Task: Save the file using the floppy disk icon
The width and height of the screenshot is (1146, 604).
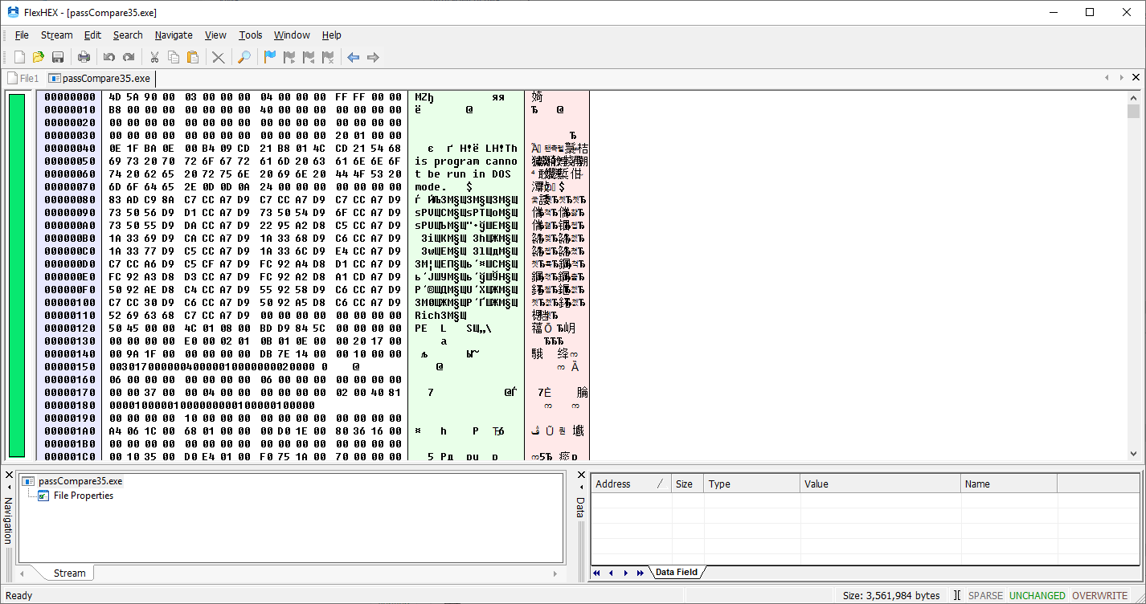Action: pos(58,57)
